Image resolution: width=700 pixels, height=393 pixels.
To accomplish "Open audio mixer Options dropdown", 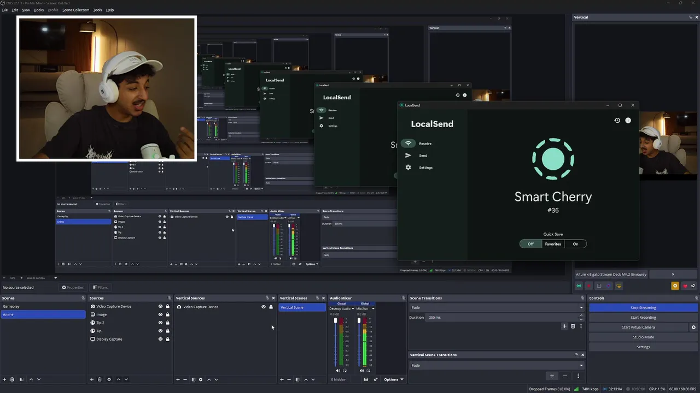I will (x=393, y=379).
